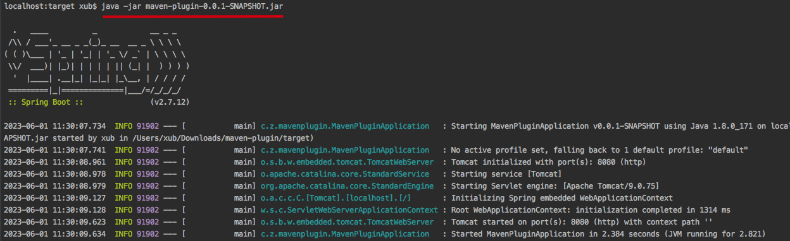
Task: Click the java -jar command text
Action: [192, 6]
